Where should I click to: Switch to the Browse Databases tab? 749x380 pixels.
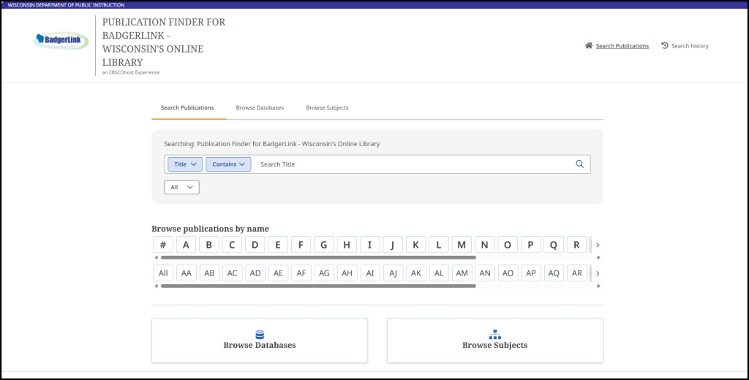pos(260,108)
